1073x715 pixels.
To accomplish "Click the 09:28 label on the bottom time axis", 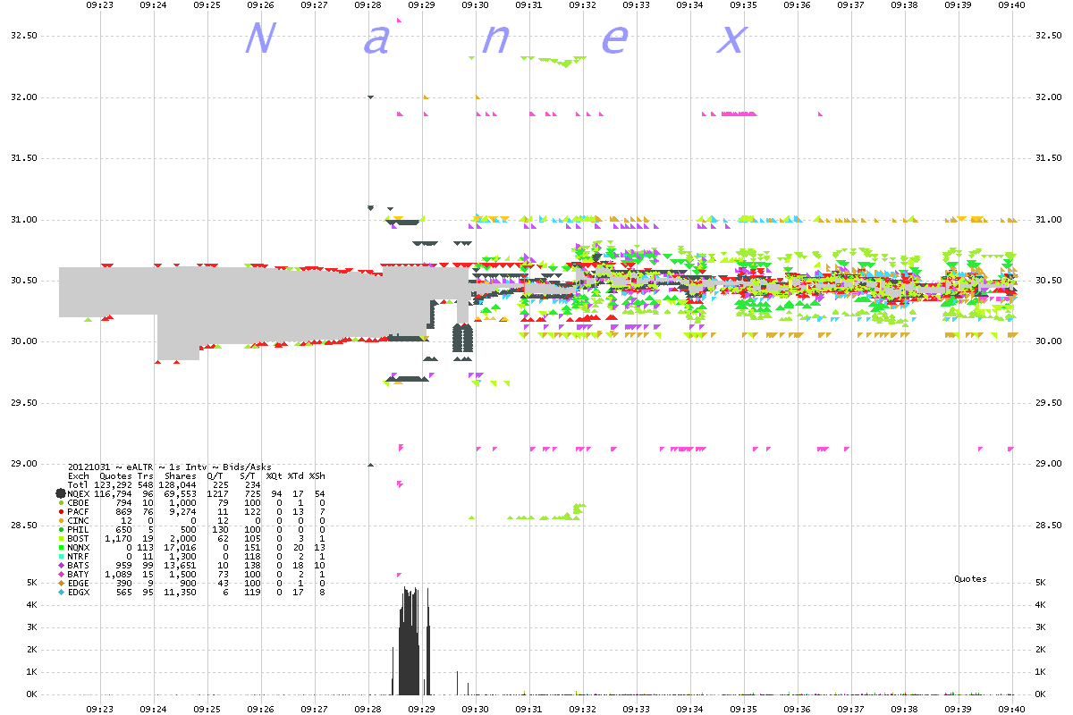I will [x=368, y=710].
